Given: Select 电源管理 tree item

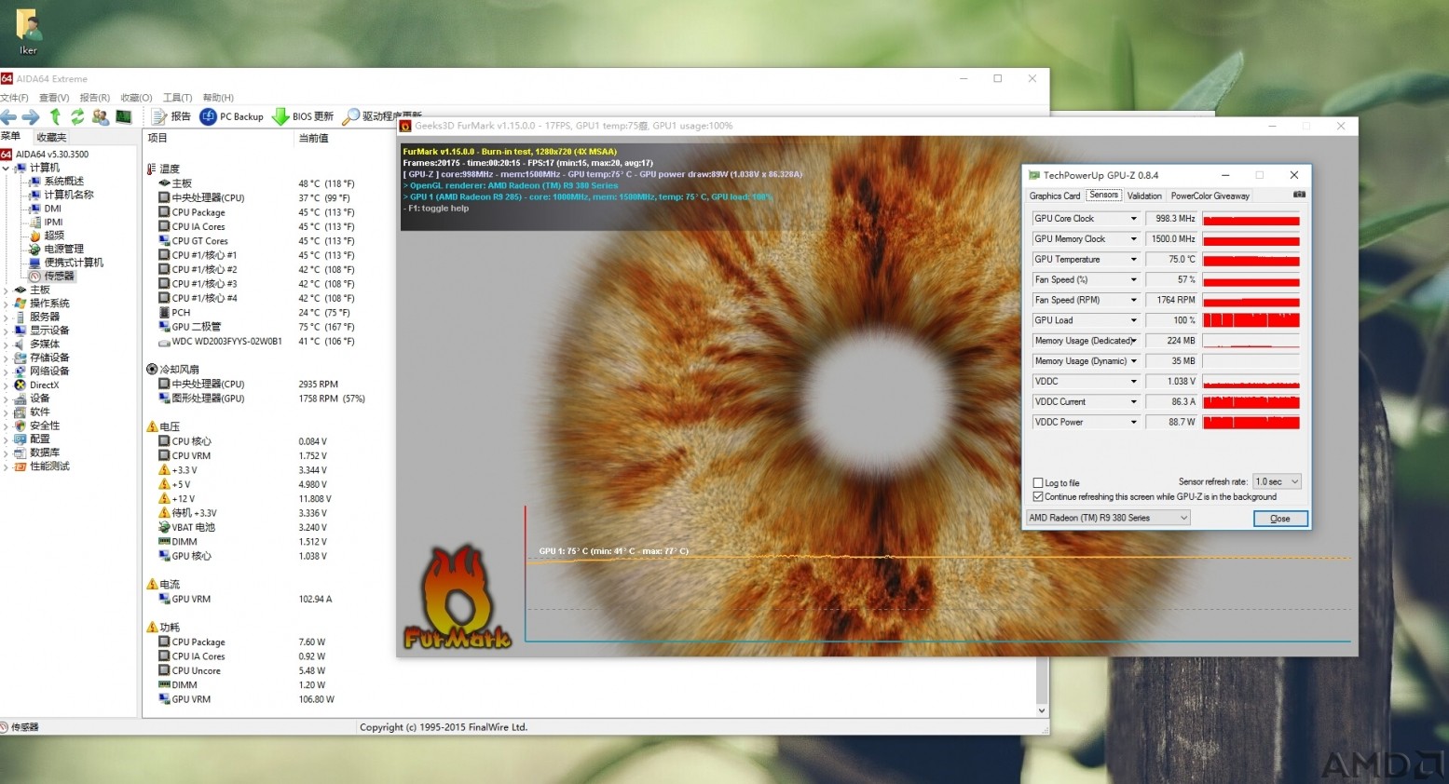Looking at the screenshot, I should (63, 249).
